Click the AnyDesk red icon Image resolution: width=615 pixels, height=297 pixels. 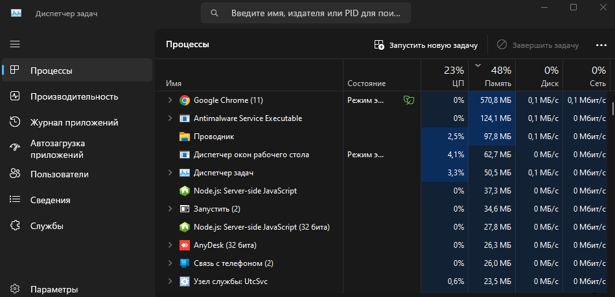coord(184,245)
